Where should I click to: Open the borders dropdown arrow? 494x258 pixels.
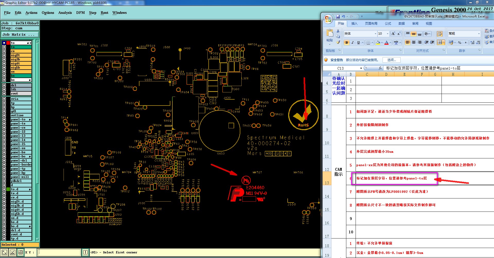pos(373,43)
